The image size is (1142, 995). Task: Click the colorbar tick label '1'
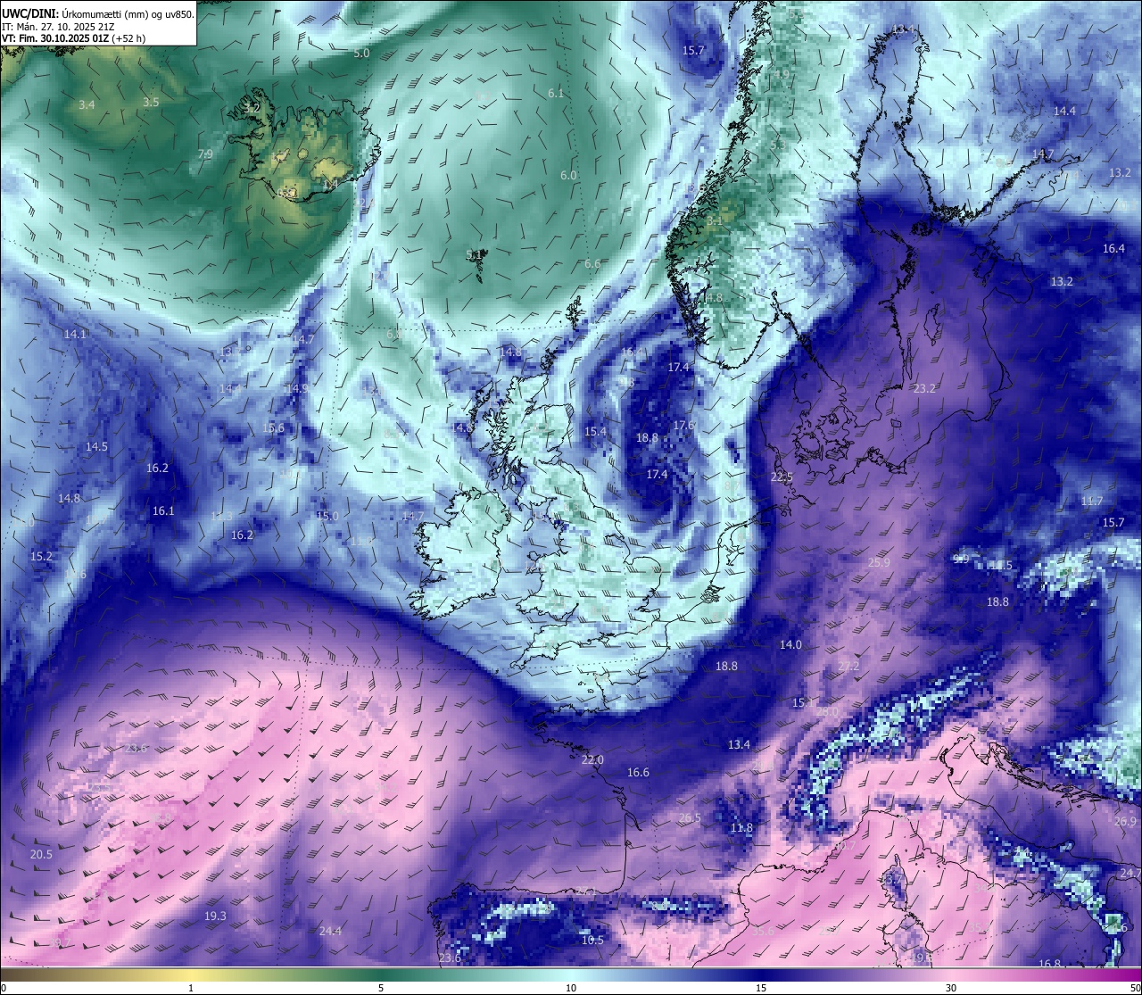click(x=191, y=988)
